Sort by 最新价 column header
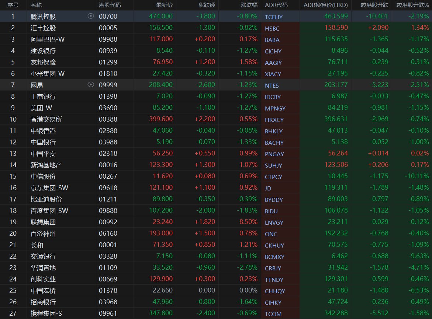This screenshot has width=432, height=319. [164, 5]
